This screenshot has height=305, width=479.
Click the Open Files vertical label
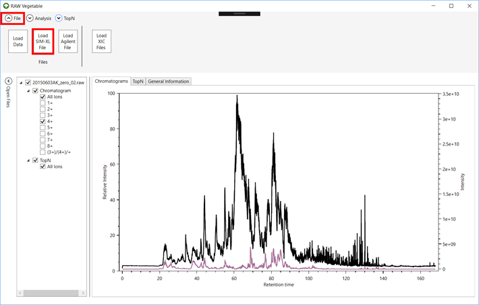tap(8, 97)
